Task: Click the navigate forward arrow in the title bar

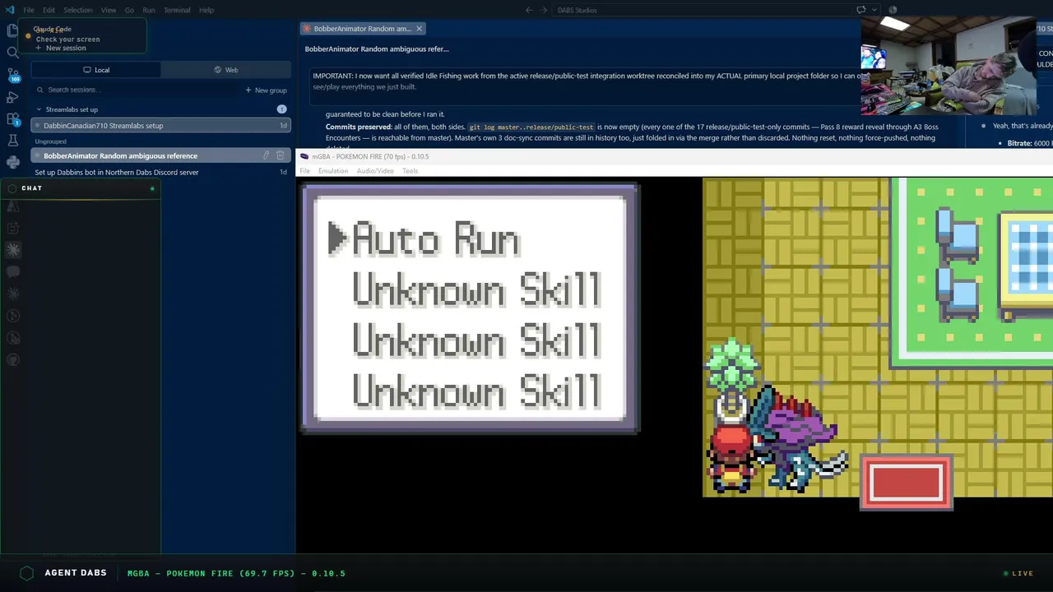Action: click(x=544, y=10)
